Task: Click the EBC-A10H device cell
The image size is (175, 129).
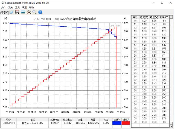Action: (8, 123)
